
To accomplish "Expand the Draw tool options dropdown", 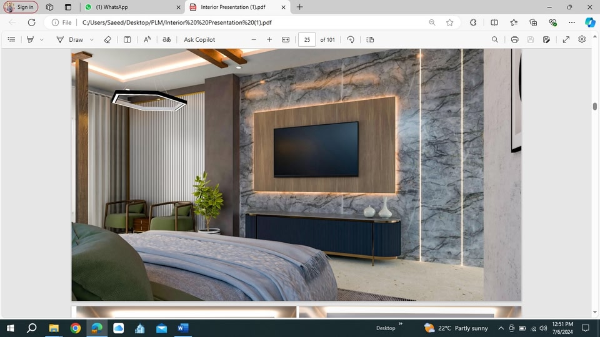I will (x=92, y=39).
